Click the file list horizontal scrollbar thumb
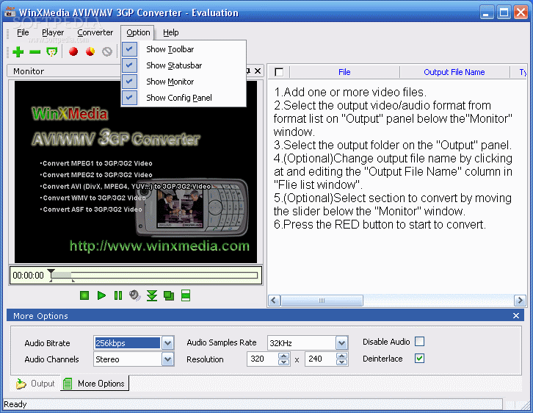 coord(322,301)
